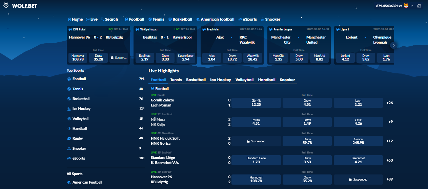The height and width of the screenshot is (189, 428).
Task: Bet on Ajax 1.04 in Eredivisie card
Action: (212, 58)
